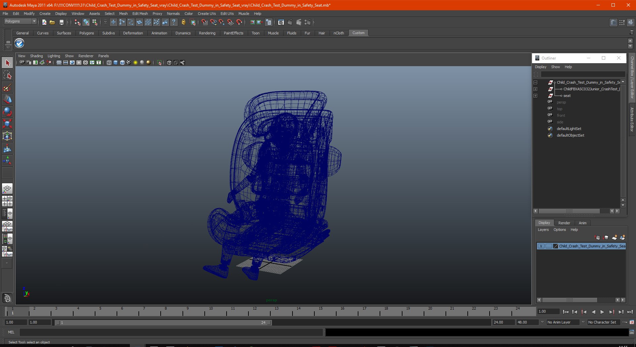Enable Snap to grids magnet icon

click(x=204, y=22)
